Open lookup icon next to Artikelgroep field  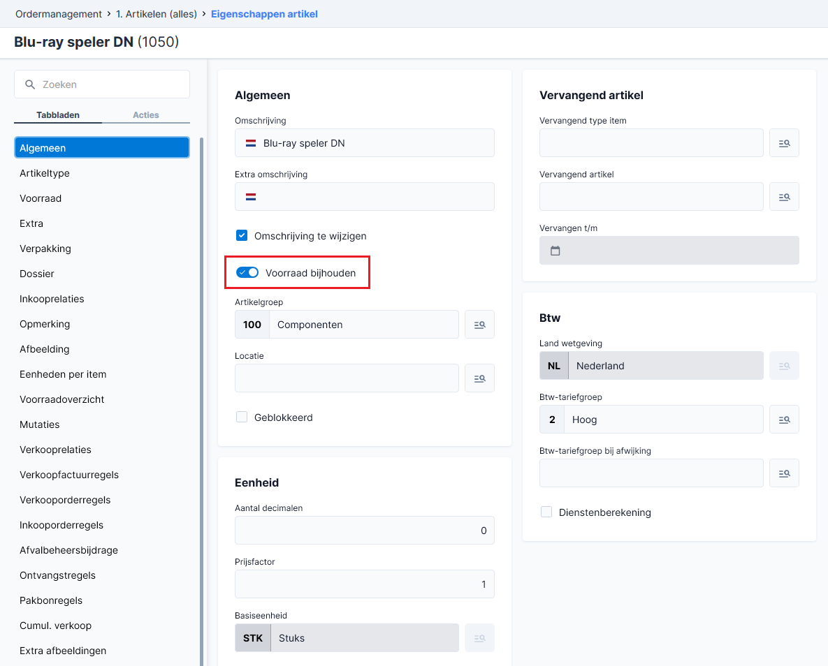479,325
